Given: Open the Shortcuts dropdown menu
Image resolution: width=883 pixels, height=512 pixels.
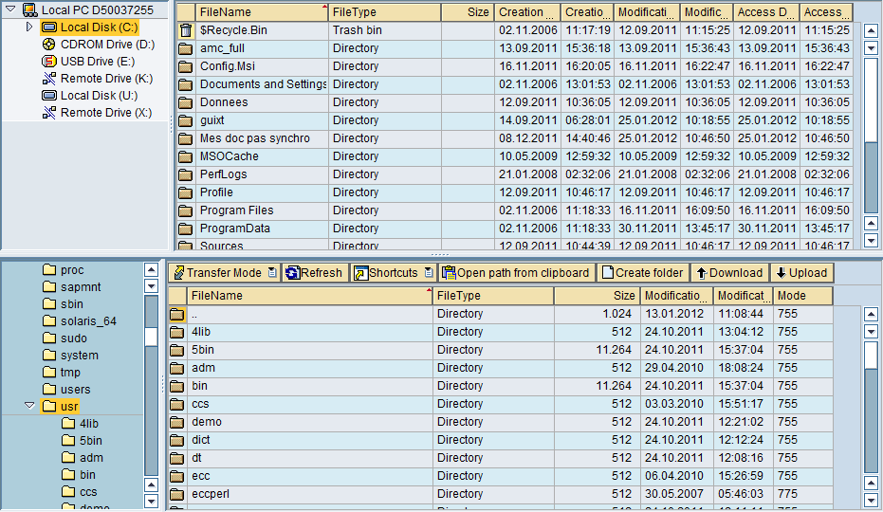Looking at the screenshot, I should tap(429, 273).
